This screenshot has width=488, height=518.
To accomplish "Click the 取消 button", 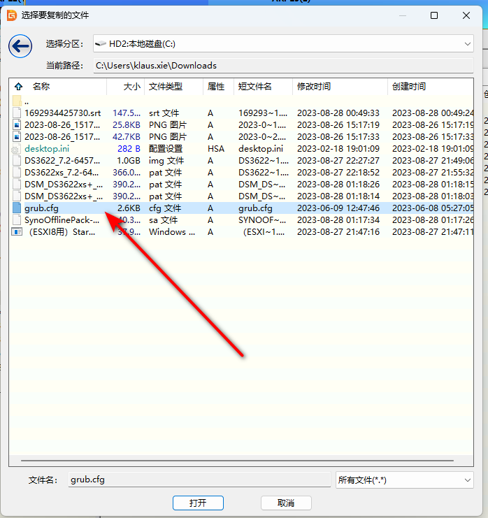I will coord(286,503).
